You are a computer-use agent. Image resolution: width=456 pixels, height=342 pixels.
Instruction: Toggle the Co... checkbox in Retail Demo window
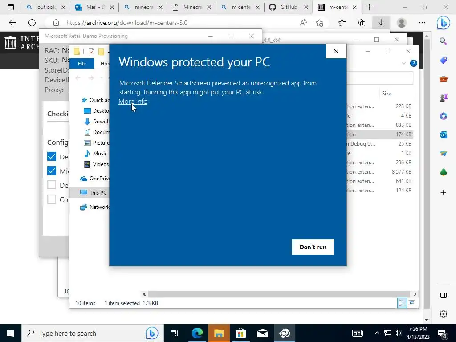tap(52, 199)
